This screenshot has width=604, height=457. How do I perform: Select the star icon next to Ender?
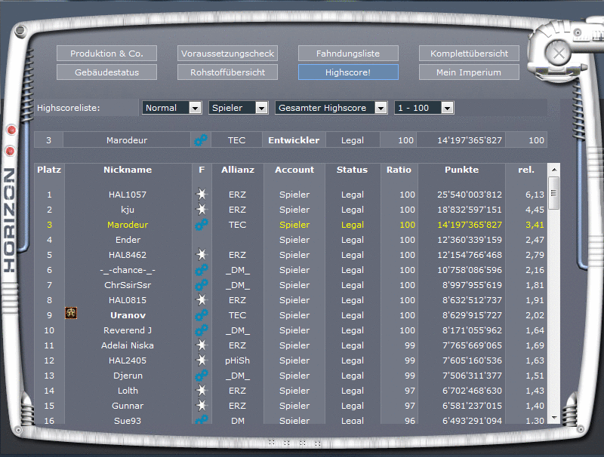[x=201, y=240]
